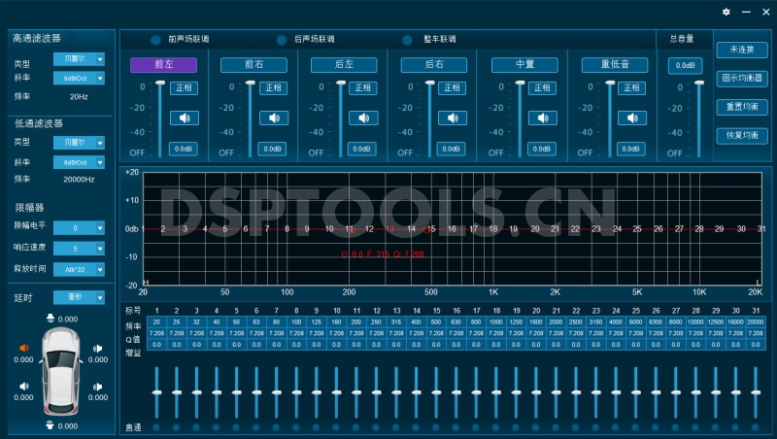Toggle 直通 bypass dot for band 31
The height and width of the screenshot is (439, 777).
pos(756,427)
